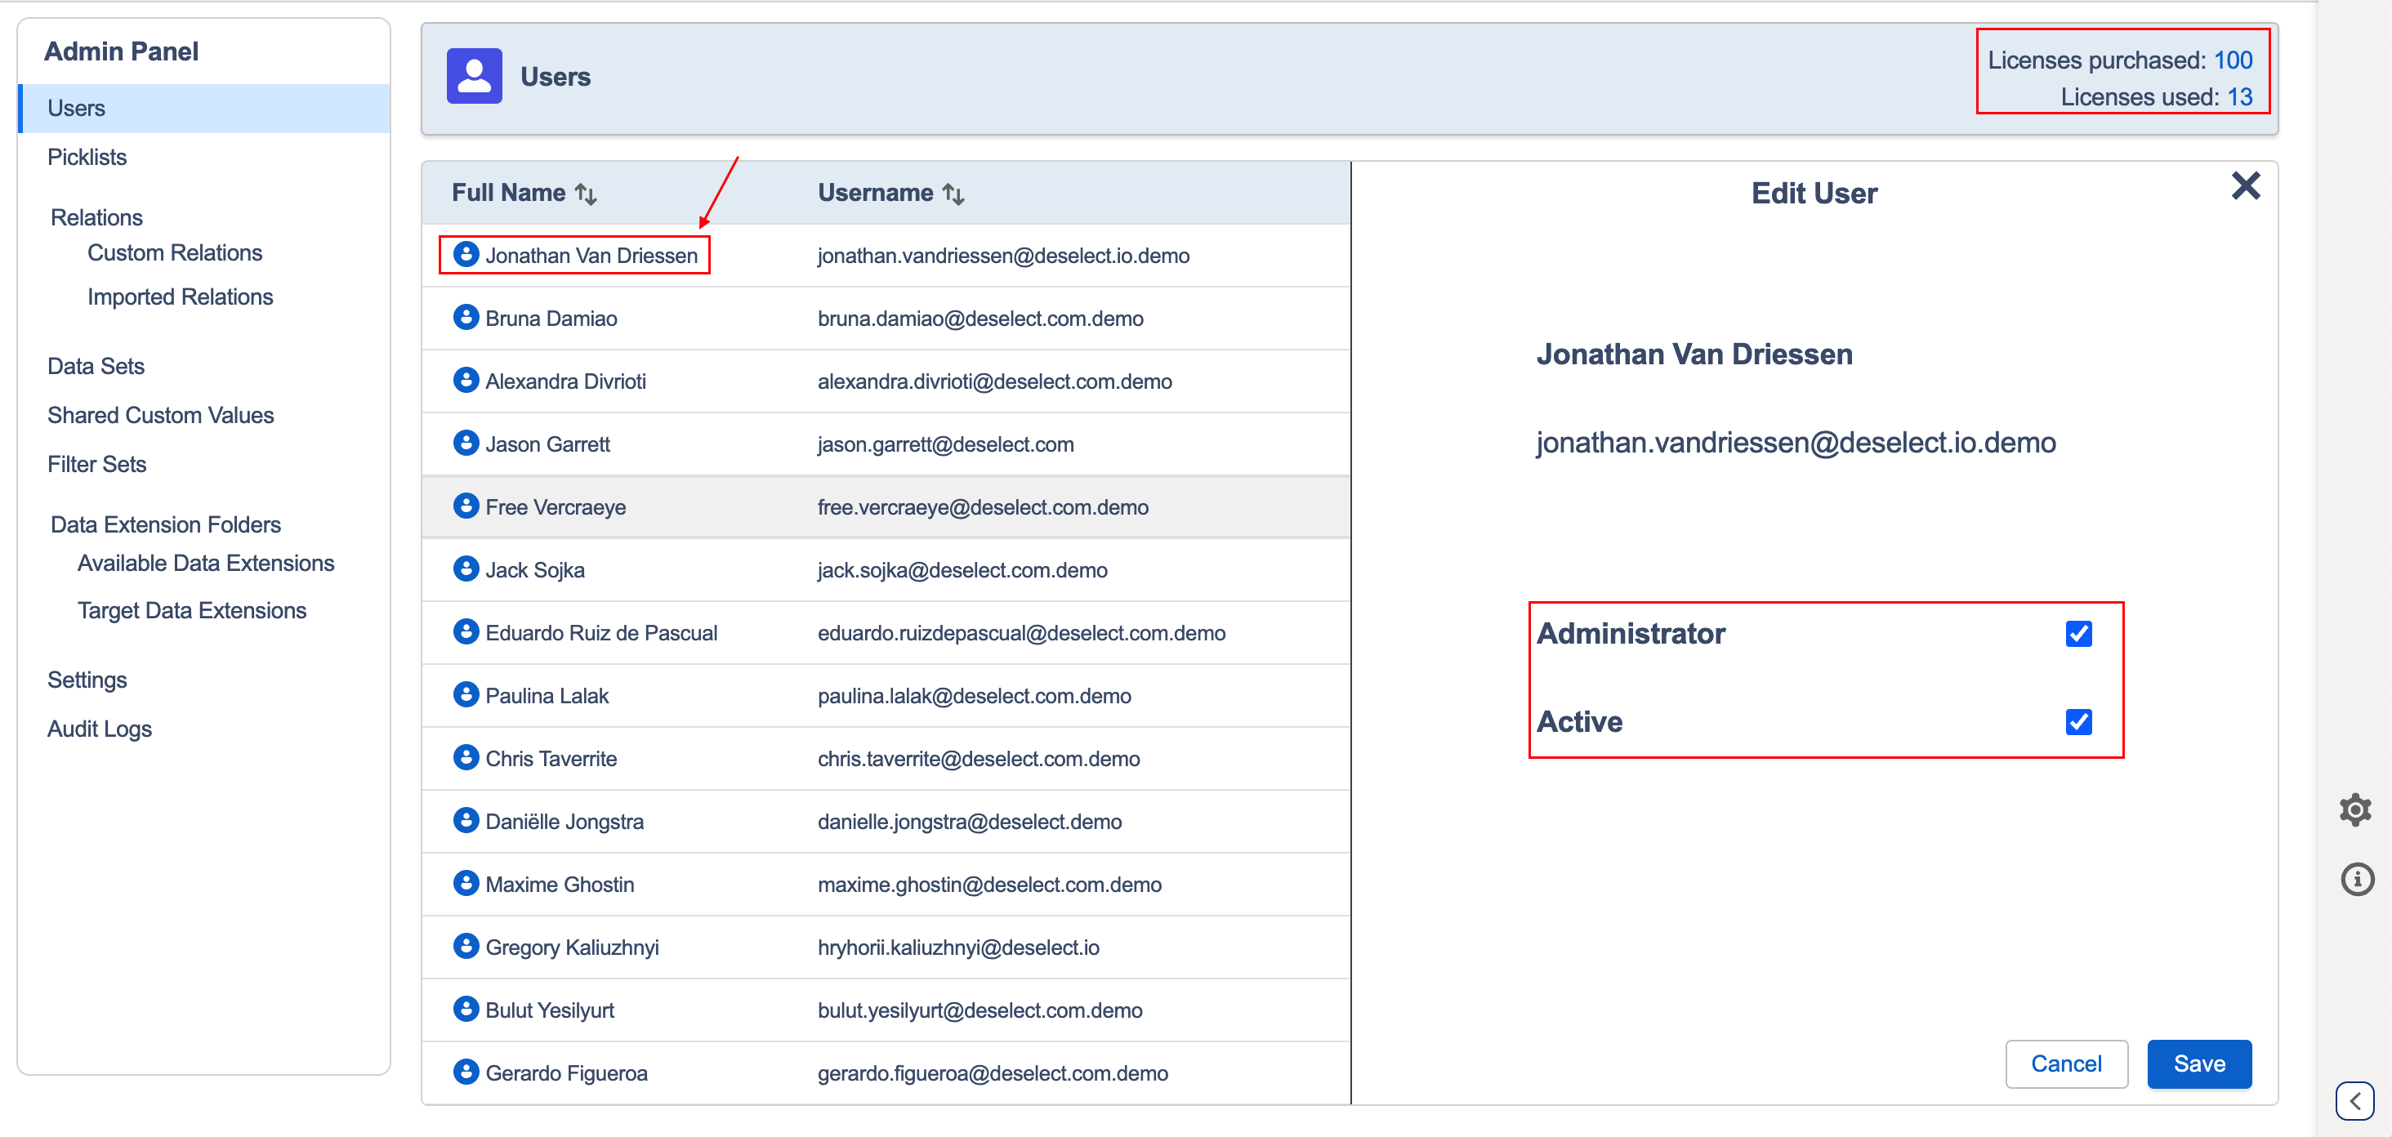
Task: Click the Licenses purchased value 100
Action: click(x=2232, y=60)
